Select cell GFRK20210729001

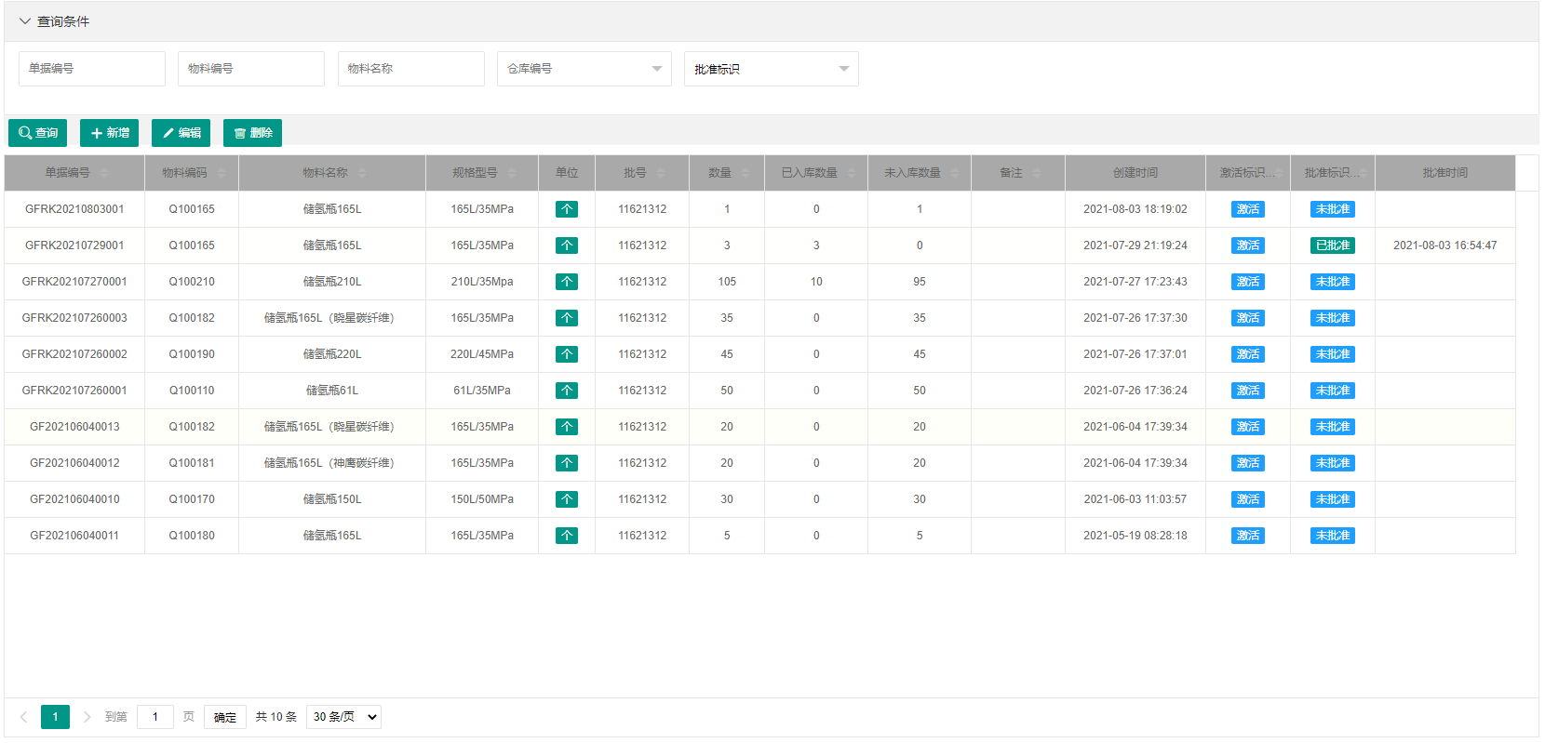click(x=74, y=245)
